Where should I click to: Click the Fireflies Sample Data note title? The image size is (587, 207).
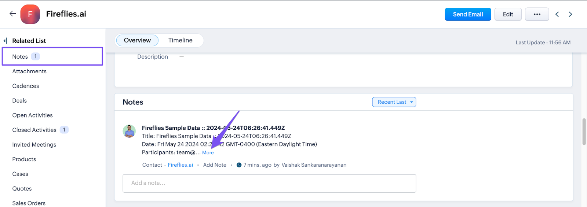[213, 128]
